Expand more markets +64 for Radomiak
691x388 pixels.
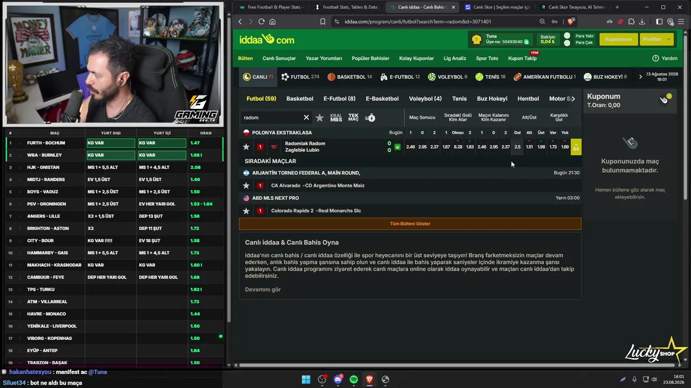(576, 147)
